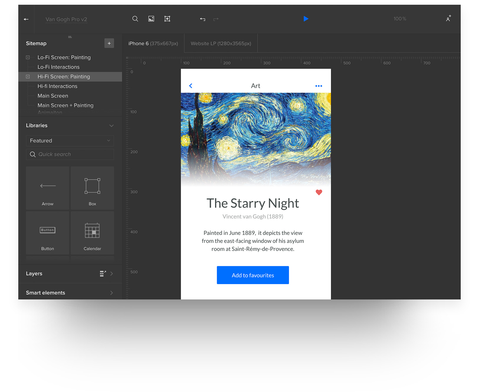This screenshot has width=479, height=392.
Task: Click the redo arrow icon
Action: (216, 19)
